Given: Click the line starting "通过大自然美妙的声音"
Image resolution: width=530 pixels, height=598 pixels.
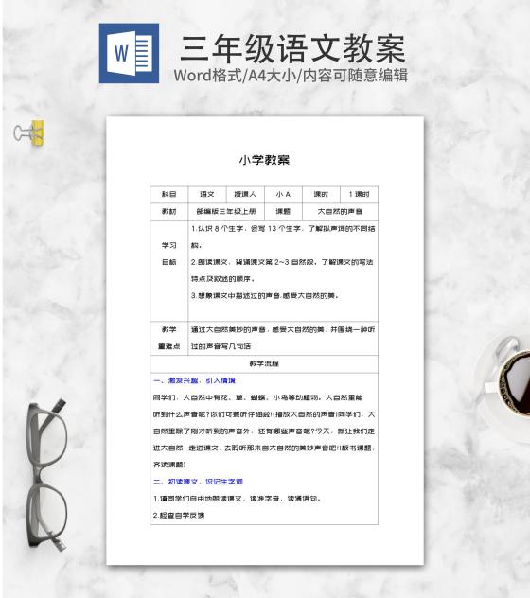Looking at the screenshot, I should (x=283, y=329).
